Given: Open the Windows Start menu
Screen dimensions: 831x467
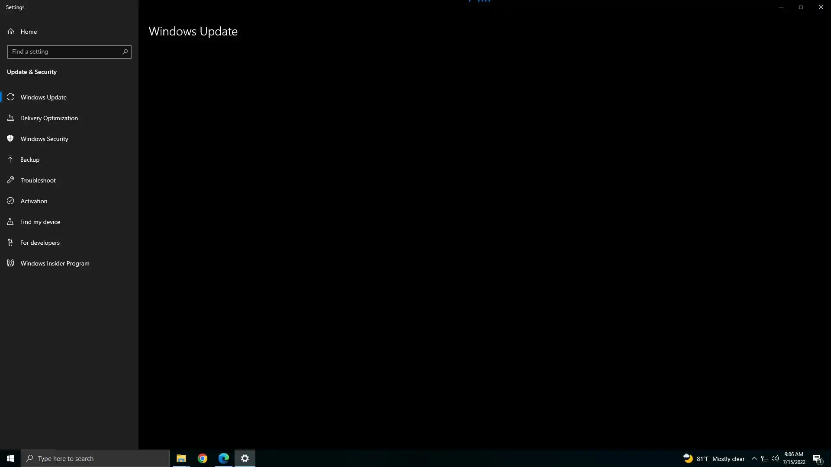Looking at the screenshot, I should (x=10, y=458).
